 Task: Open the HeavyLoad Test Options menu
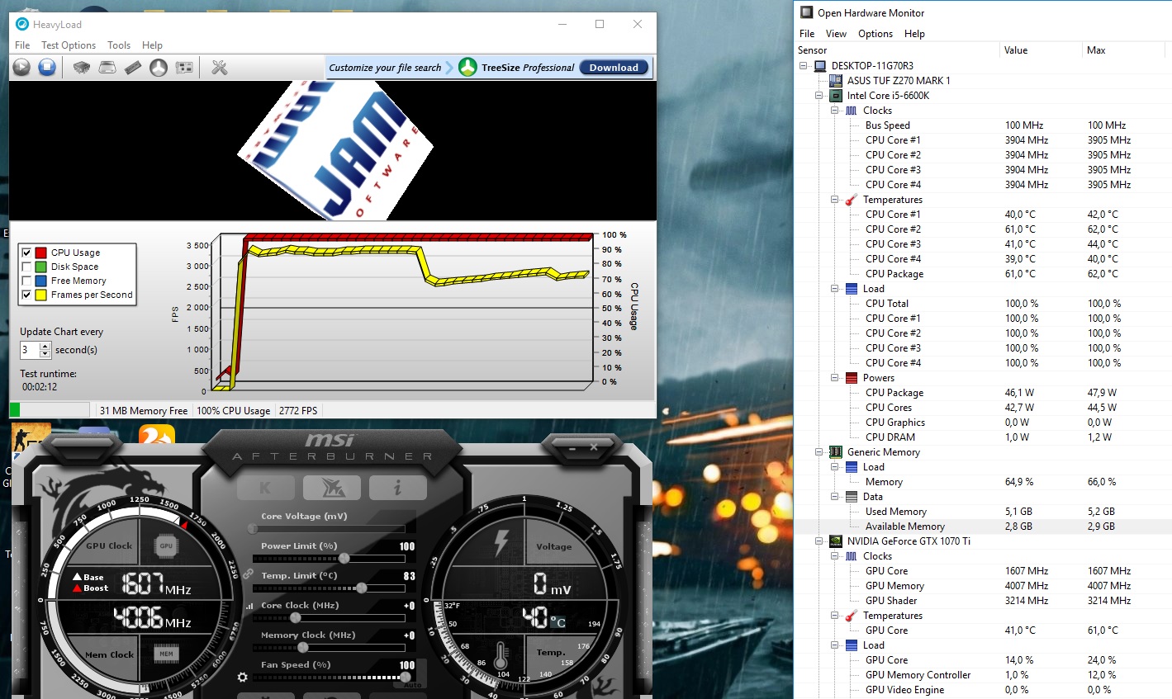coord(69,45)
